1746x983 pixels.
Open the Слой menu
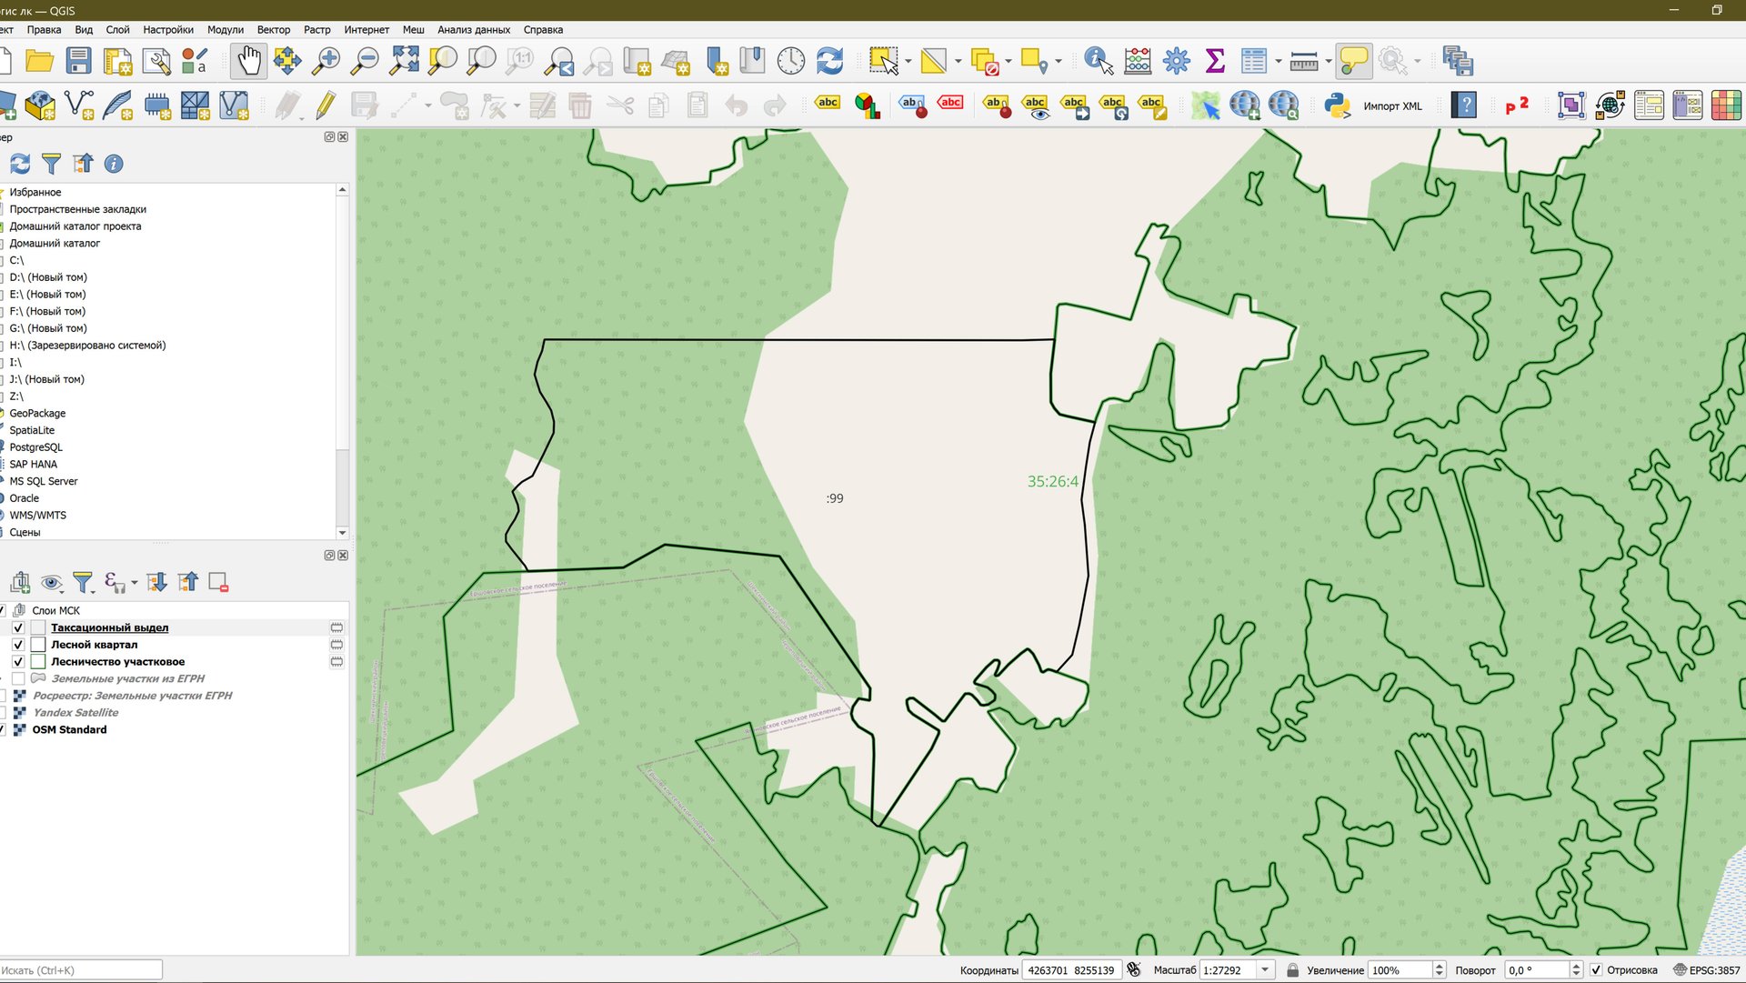(x=117, y=30)
